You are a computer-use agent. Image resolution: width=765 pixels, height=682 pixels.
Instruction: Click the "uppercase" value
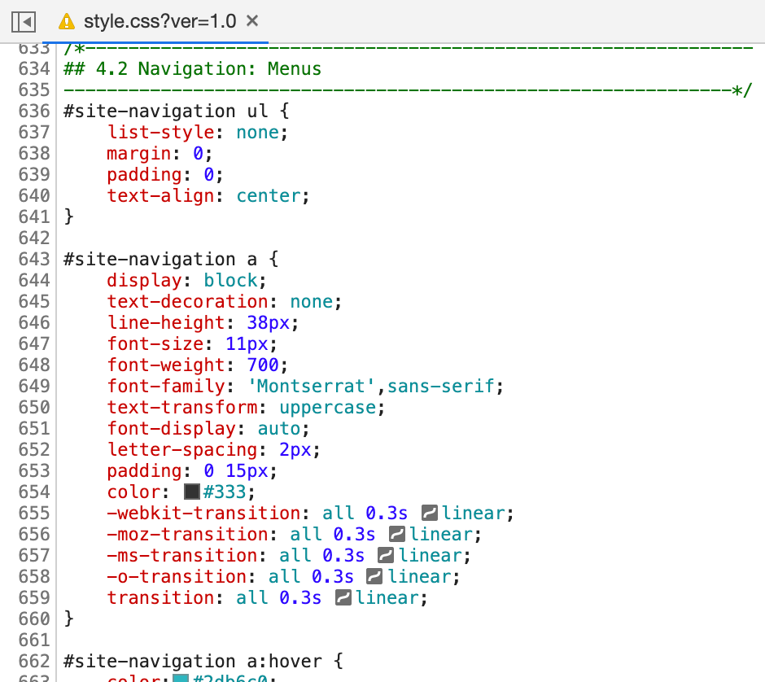[x=328, y=408]
